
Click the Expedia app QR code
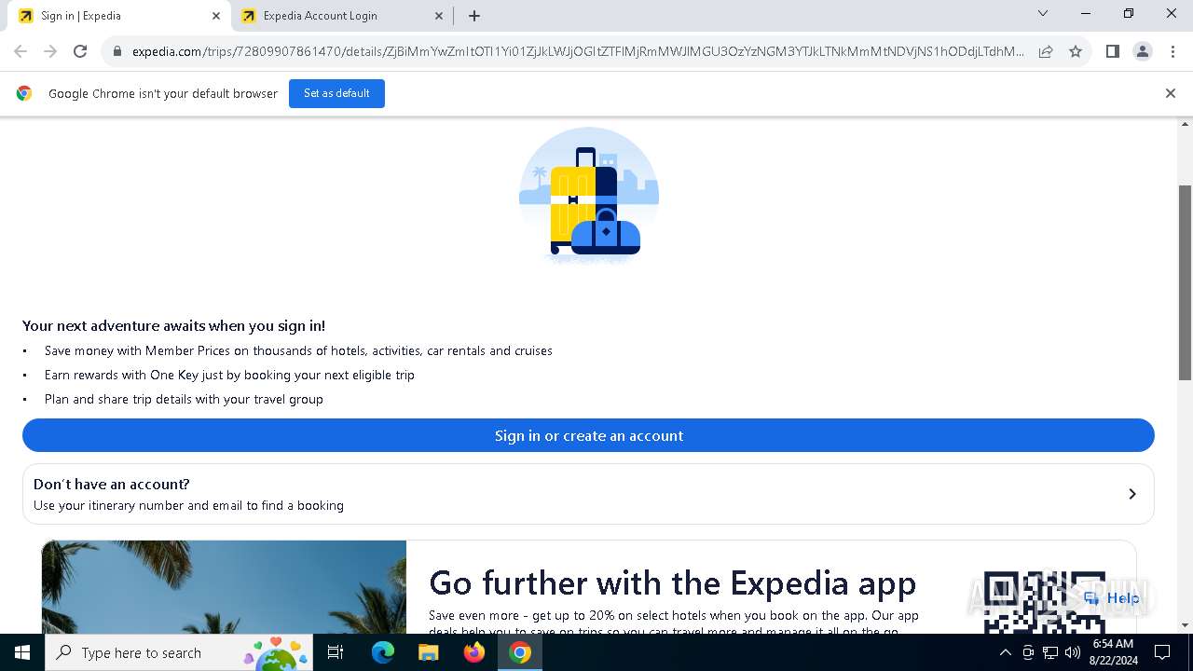point(1044,603)
